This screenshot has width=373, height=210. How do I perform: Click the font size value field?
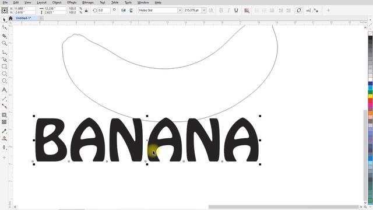(193, 10)
